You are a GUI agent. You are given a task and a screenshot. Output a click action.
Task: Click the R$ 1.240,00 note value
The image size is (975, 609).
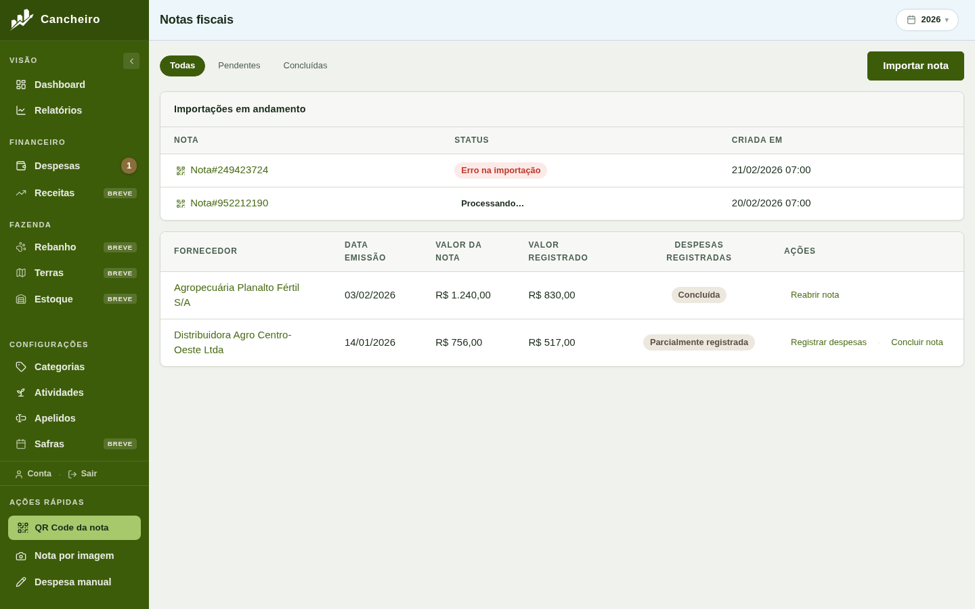[x=463, y=295]
